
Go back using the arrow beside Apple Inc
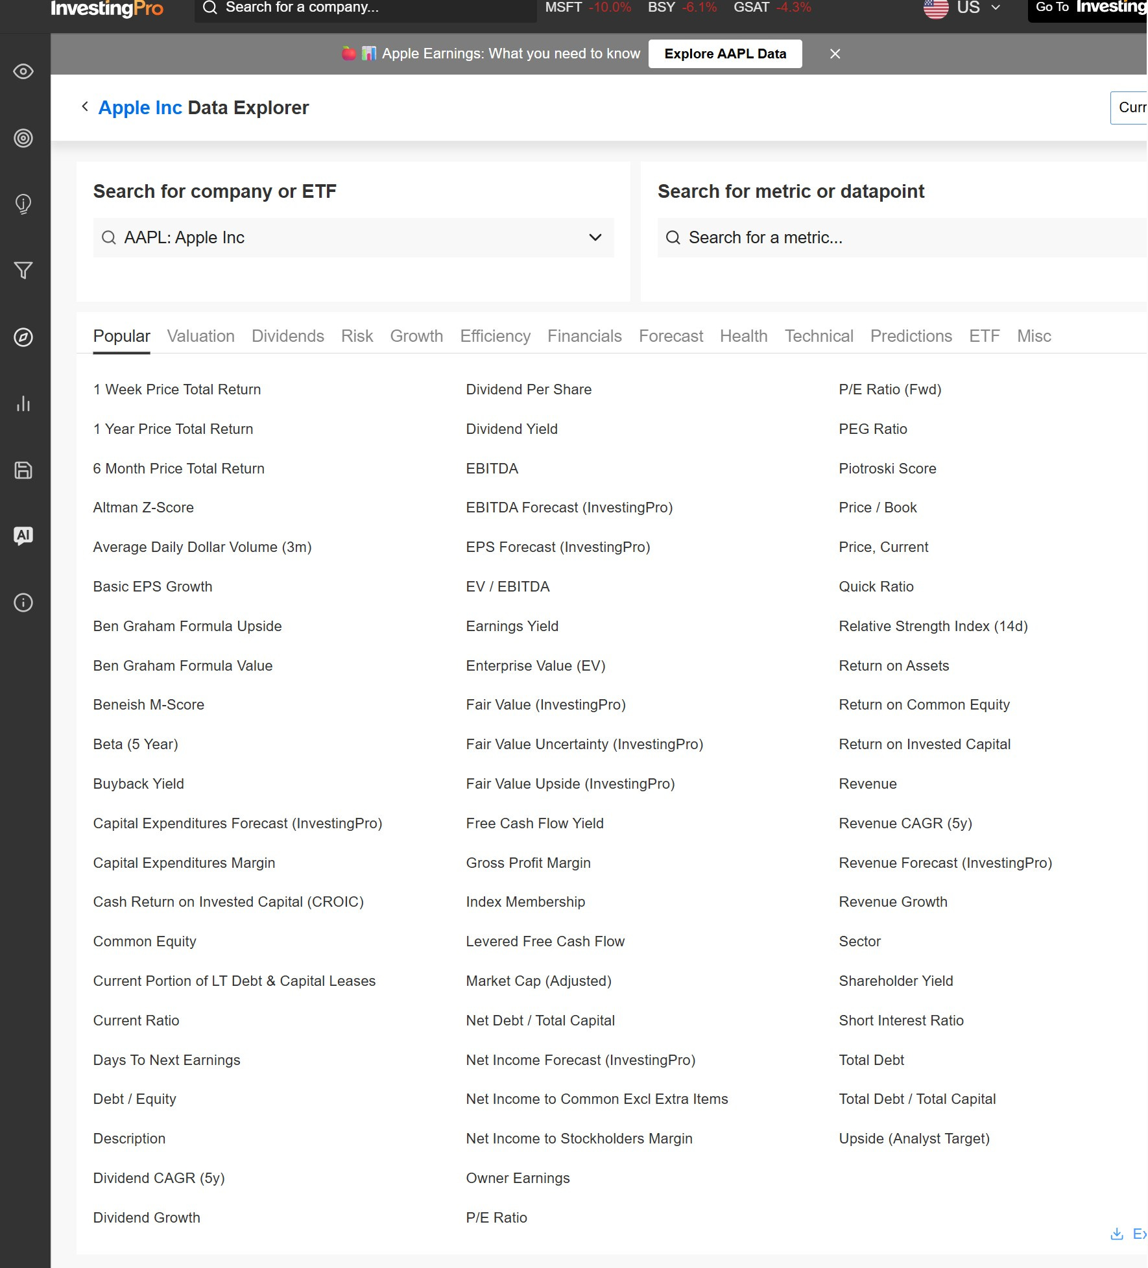pos(84,106)
